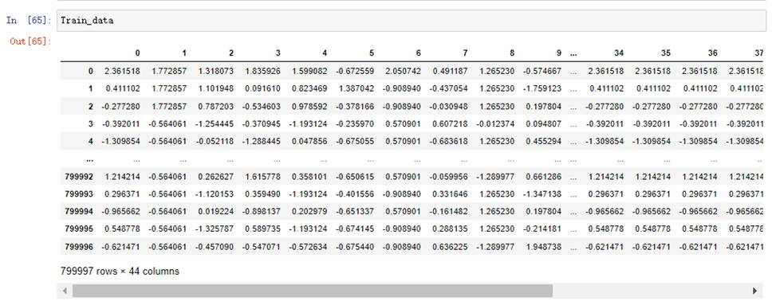Click column header 34
The image size is (772, 301).
point(619,53)
